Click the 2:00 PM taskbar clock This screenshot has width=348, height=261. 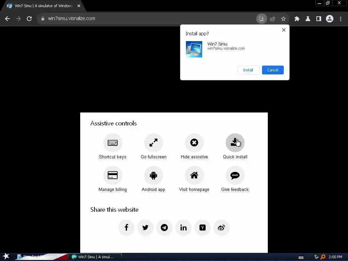click(335, 257)
